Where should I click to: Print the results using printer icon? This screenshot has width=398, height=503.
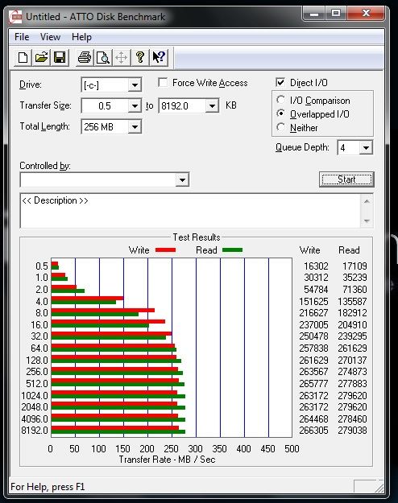(x=85, y=58)
